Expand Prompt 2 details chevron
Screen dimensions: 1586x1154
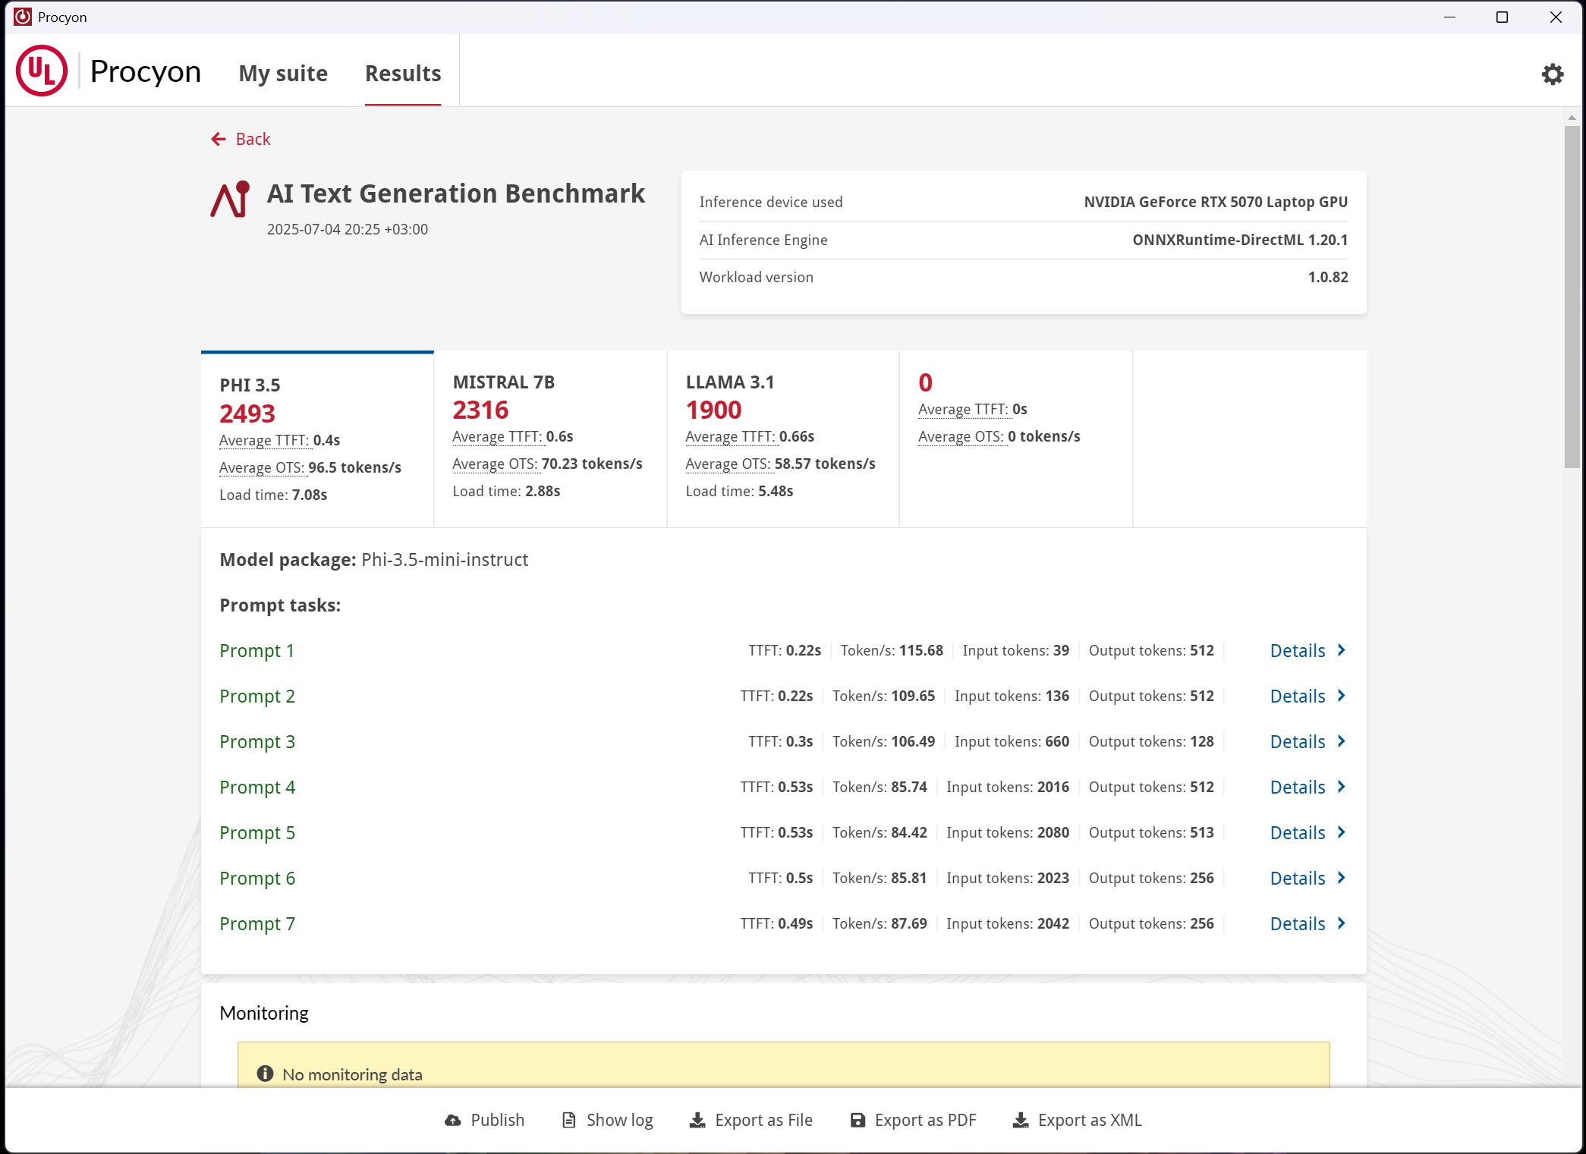coord(1342,696)
